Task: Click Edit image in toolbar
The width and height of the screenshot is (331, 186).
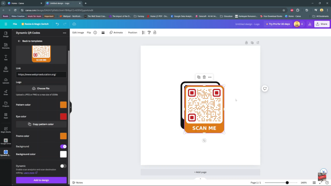Action: coord(78,33)
